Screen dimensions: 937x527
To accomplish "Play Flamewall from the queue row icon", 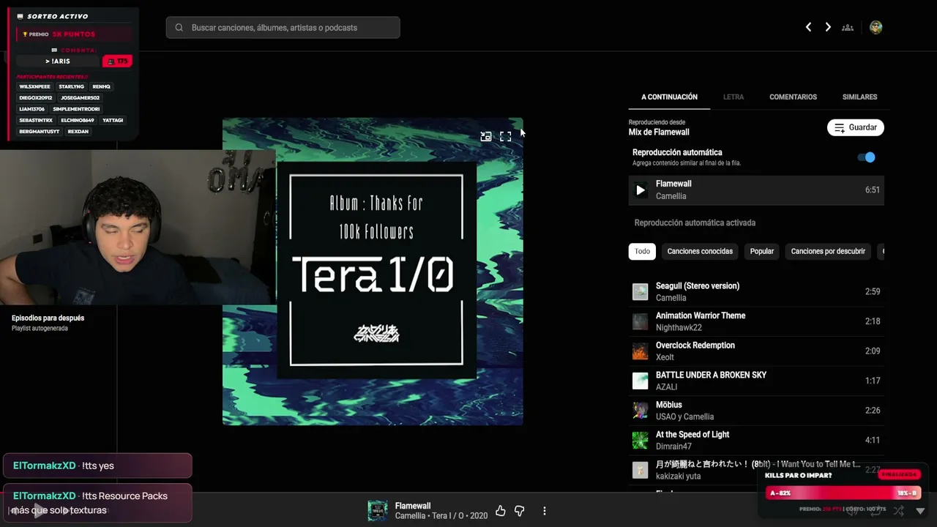I will 641,190.
